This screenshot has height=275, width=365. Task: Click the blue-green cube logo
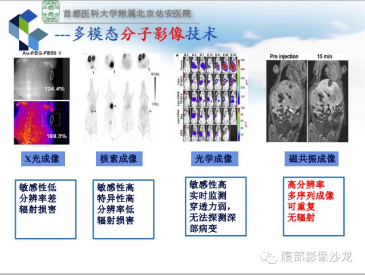coord(28,30)
